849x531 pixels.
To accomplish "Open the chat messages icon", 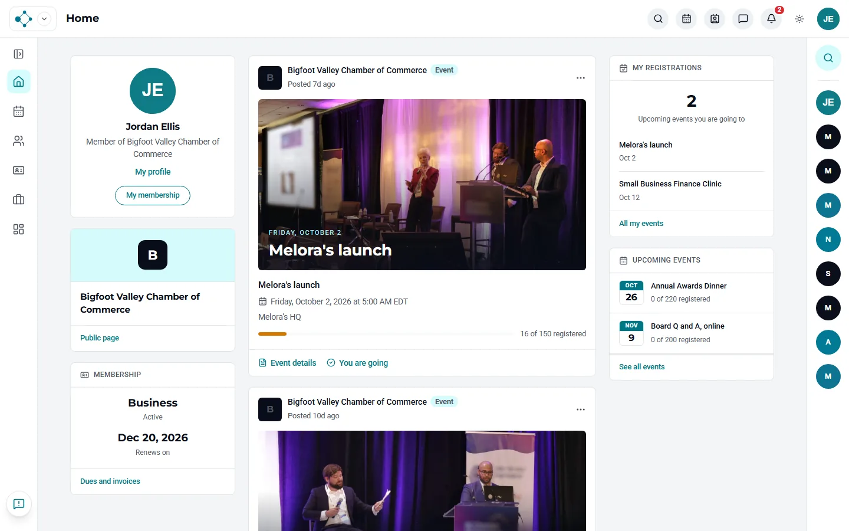I will tap(743, 19).
